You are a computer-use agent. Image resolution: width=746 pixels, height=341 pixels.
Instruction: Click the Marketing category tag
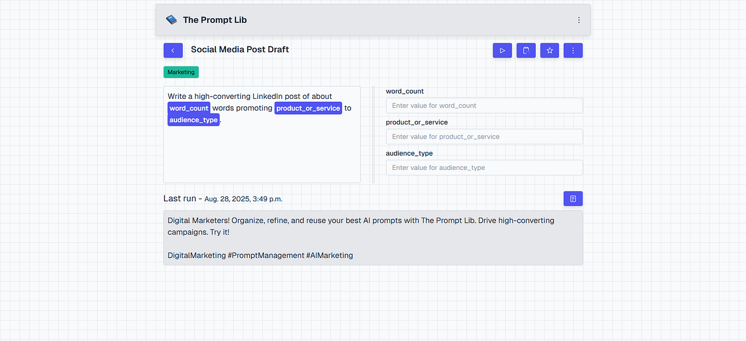pyautogui.click(x=181, y=72)
